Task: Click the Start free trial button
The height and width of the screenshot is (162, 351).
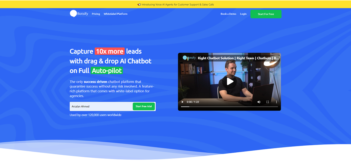Action: [x=144, y=106]
